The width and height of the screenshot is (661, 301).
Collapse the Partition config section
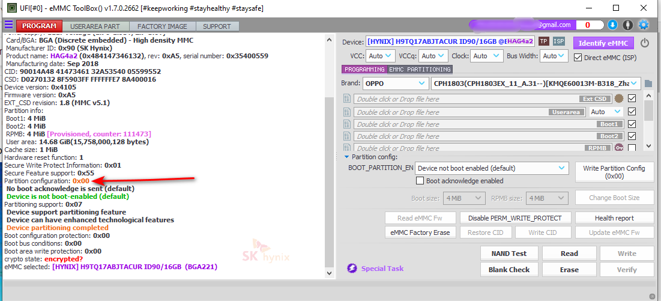click(346, 157)
